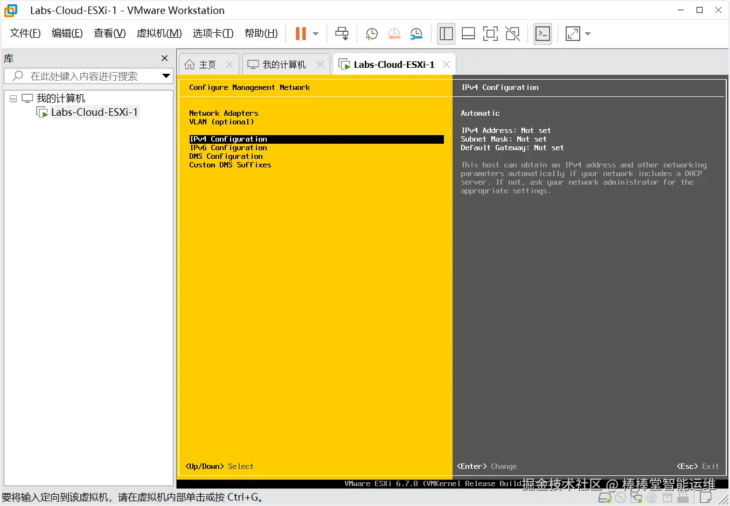This screenshot has width=730, height=506.
Task: Close the 主页 tab
Action: [230, 65]
